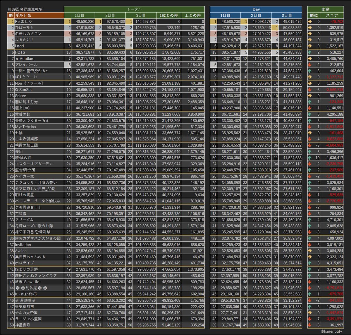The image size is (351, 335).
Task: Select the blue Day section header
Action: tap(256, 9)
